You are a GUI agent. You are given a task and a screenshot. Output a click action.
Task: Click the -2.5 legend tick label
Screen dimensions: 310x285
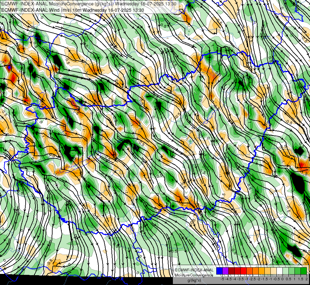pos(252,279)
